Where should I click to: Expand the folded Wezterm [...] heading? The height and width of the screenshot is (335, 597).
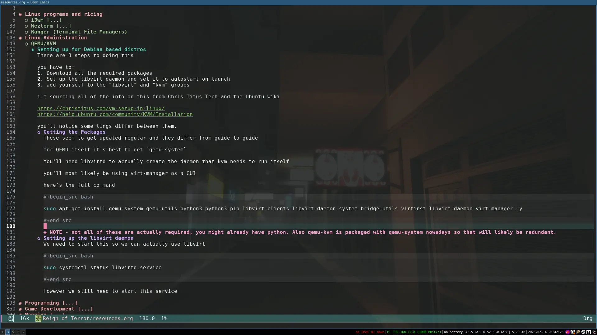(51, 26)
